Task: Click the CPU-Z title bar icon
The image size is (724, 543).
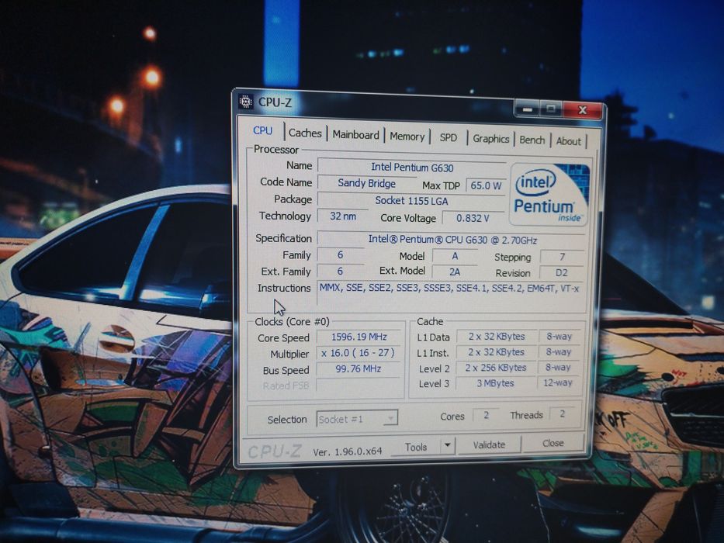Action: [x=246, y=101]
